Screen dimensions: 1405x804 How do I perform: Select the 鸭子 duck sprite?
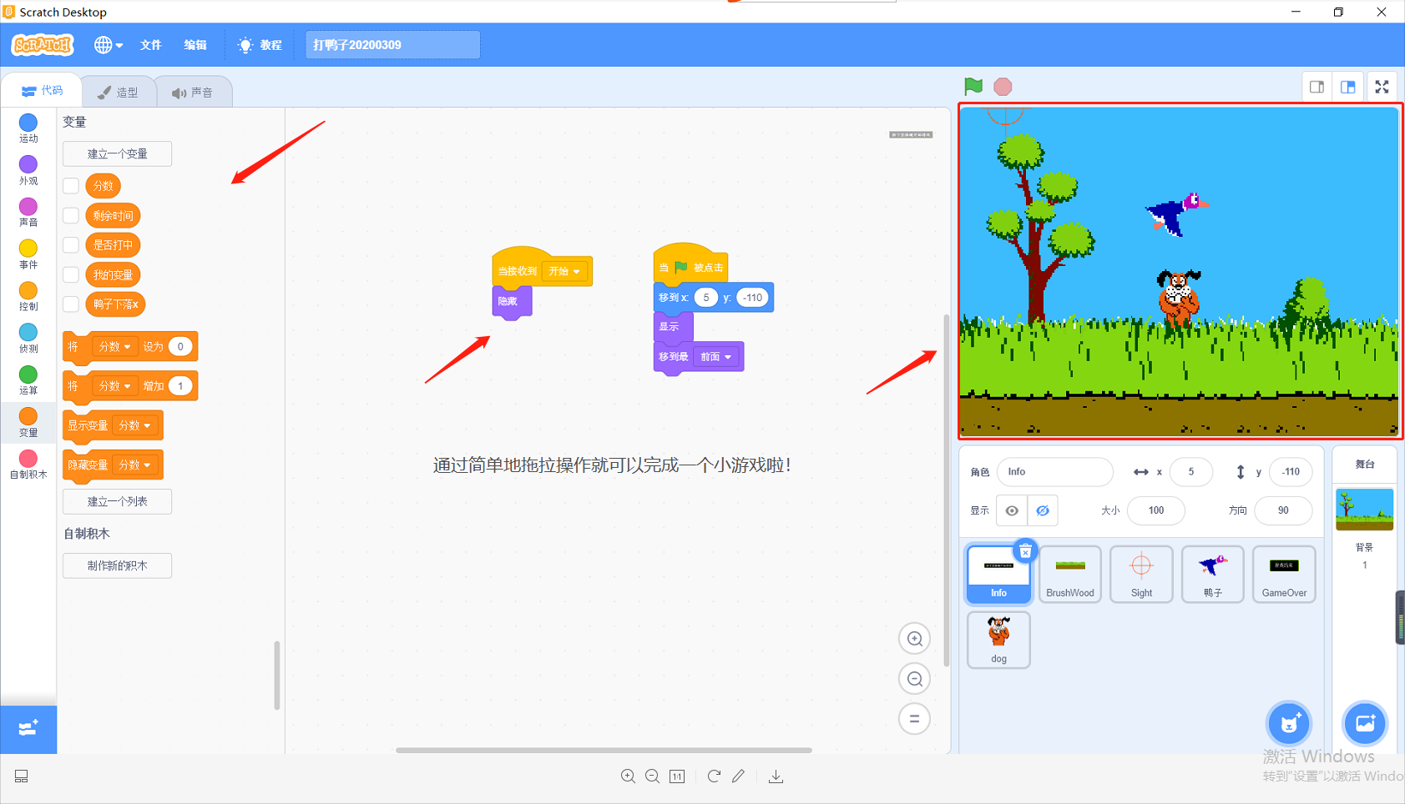click(1213, 574)
